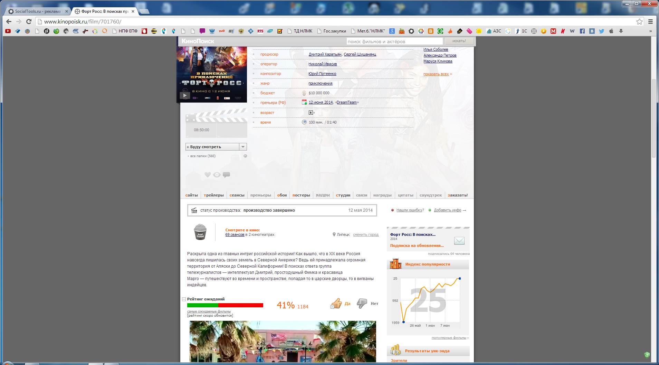Open the заказать! tab
The width and height of the screenshot is (659, 365).
tap(458, 195)
